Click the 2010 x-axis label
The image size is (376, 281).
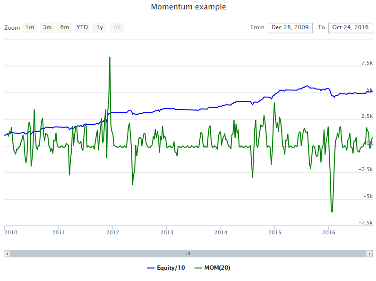click(x=11, y=232)
